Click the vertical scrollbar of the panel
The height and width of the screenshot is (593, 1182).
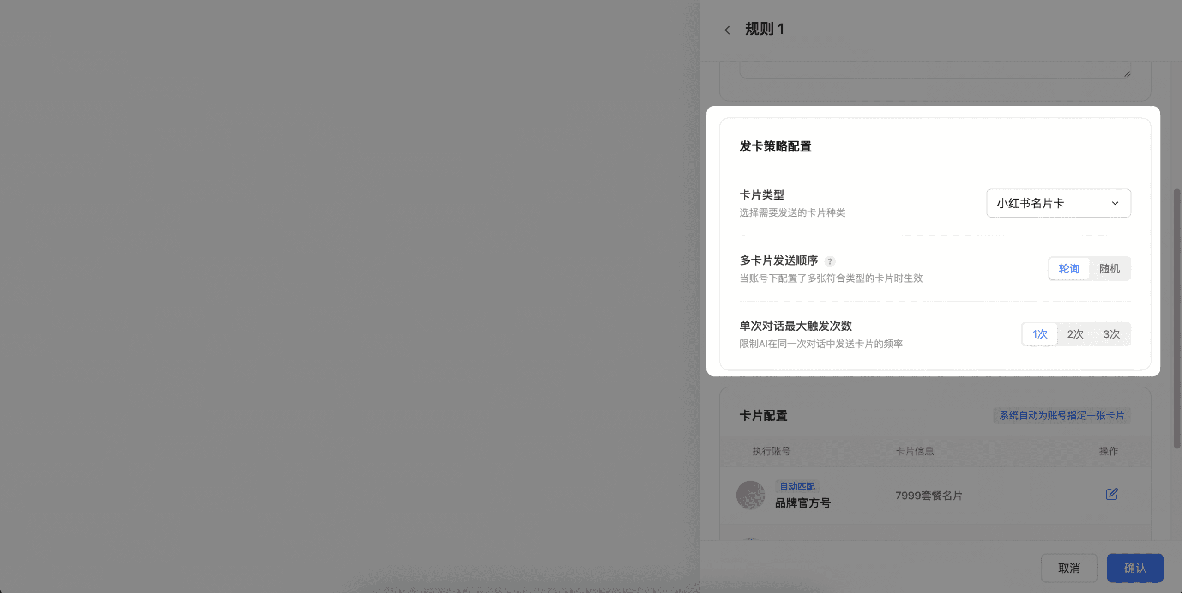click(x=1176, y=319)
